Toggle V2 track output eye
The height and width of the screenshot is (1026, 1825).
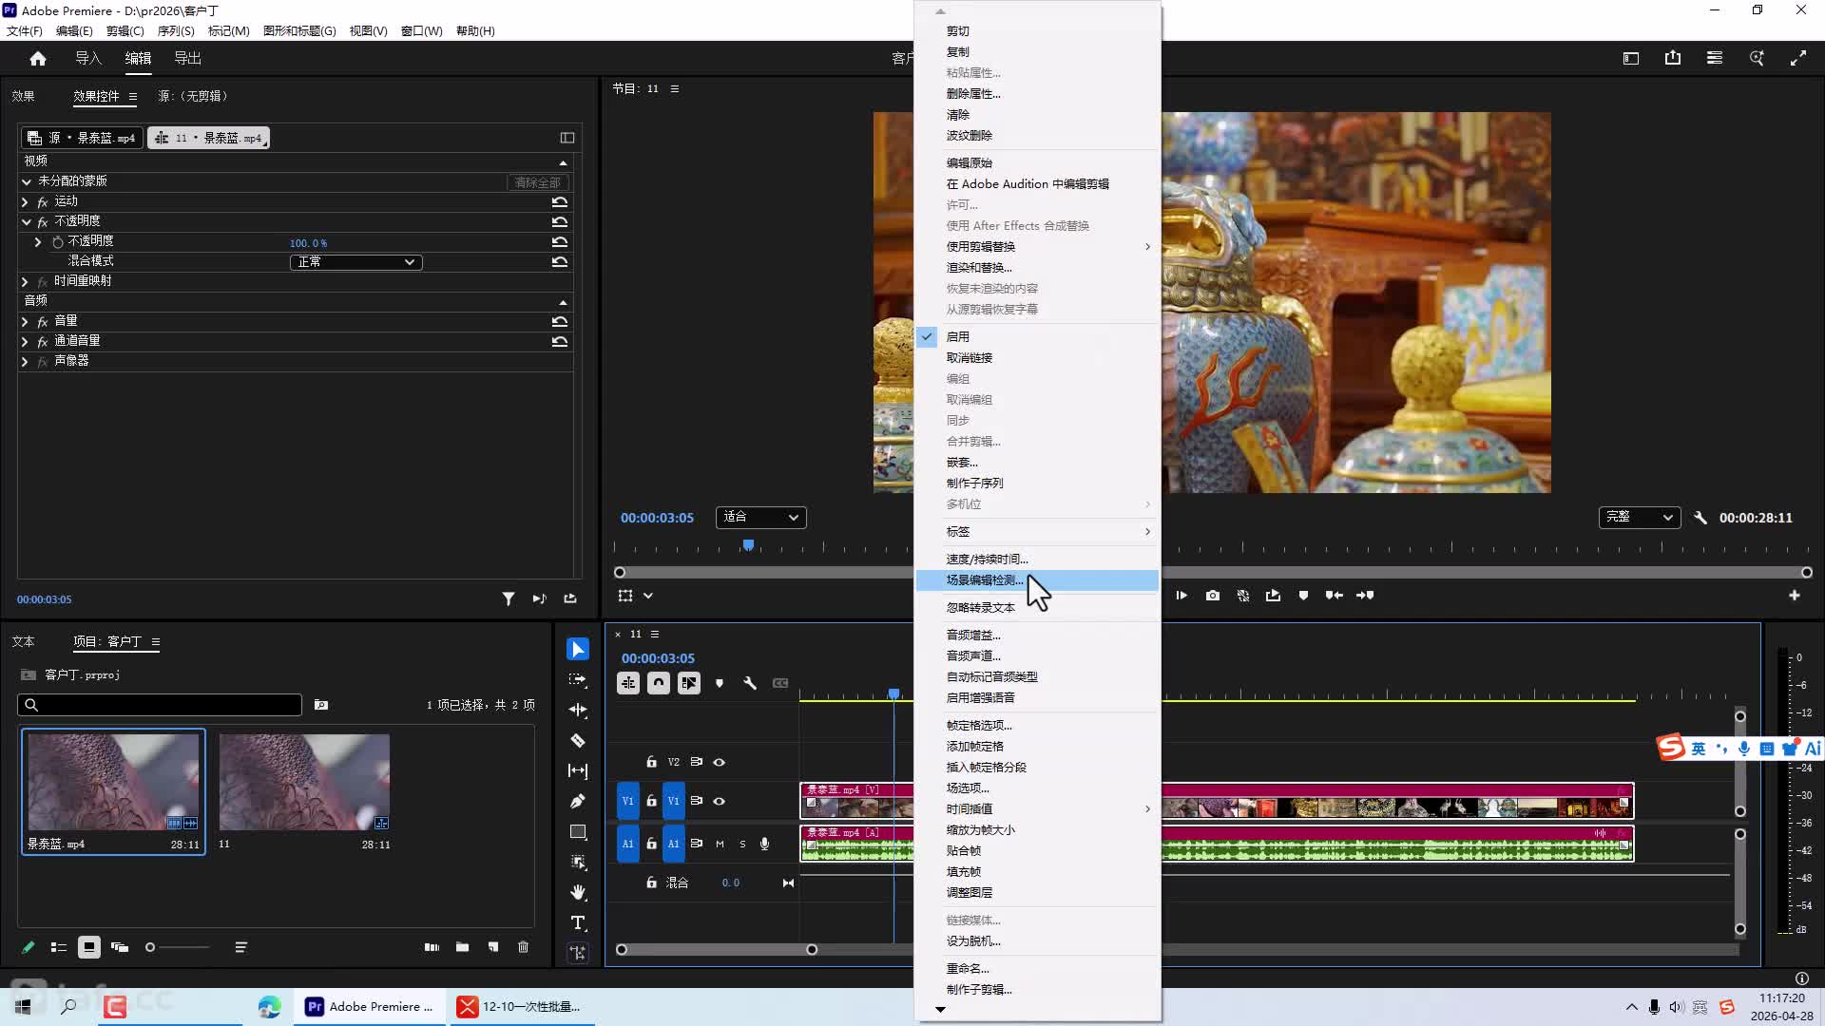[x=720, y=762]
